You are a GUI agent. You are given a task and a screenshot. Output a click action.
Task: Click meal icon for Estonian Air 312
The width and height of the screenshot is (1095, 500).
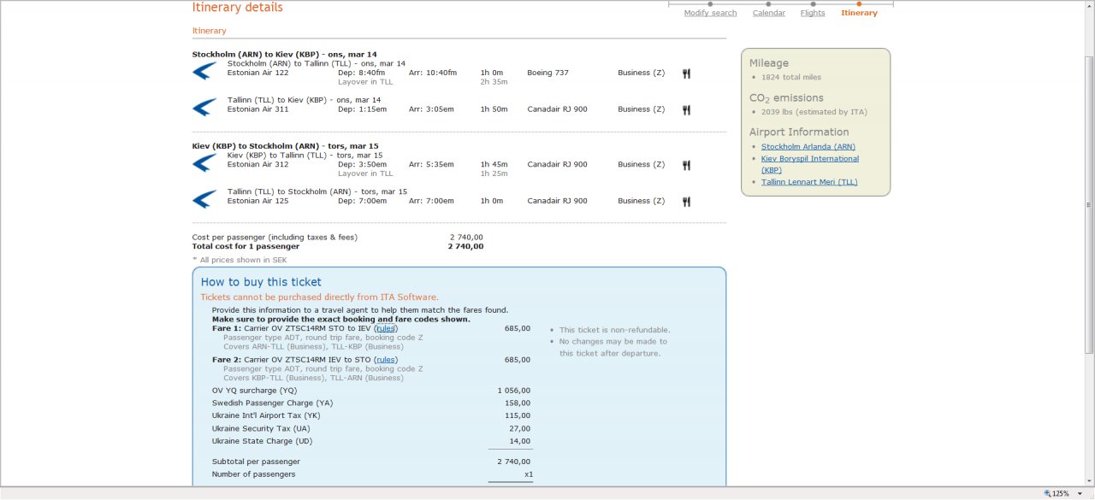pyautogui.click(x=686, y=165)
